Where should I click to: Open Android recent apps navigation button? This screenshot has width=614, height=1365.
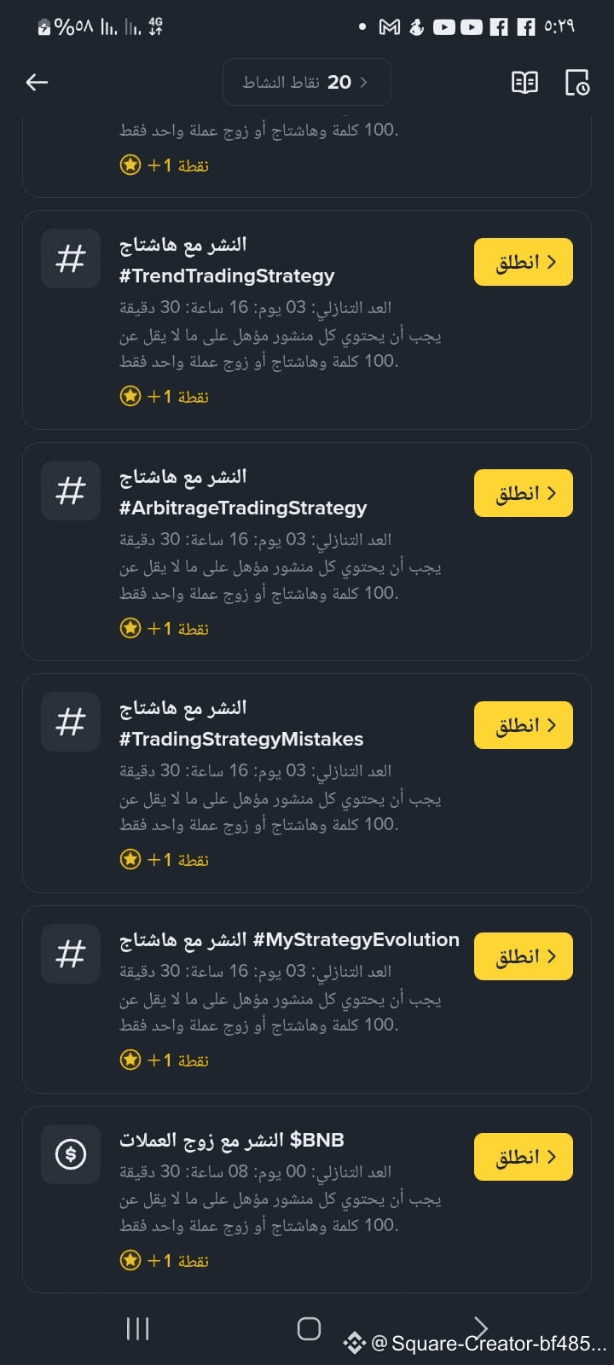pos(137,1328)
